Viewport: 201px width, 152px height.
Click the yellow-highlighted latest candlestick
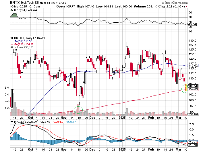[x=185, y=87]
